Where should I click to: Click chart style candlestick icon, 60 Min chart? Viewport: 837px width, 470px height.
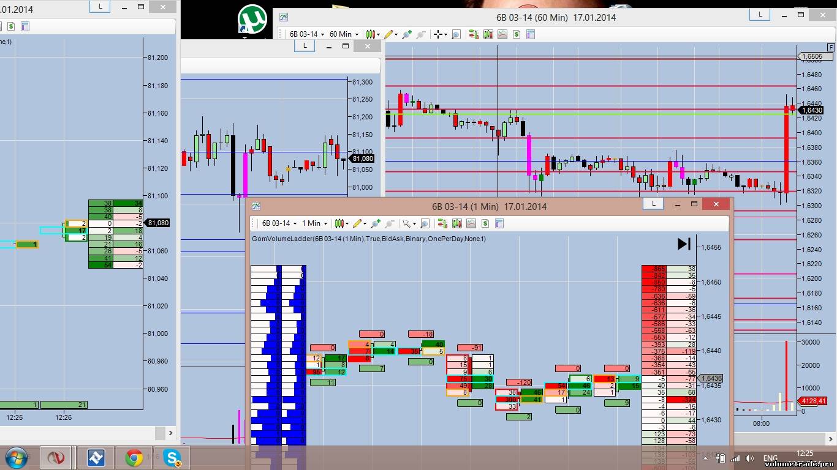(x=370, y=34)
